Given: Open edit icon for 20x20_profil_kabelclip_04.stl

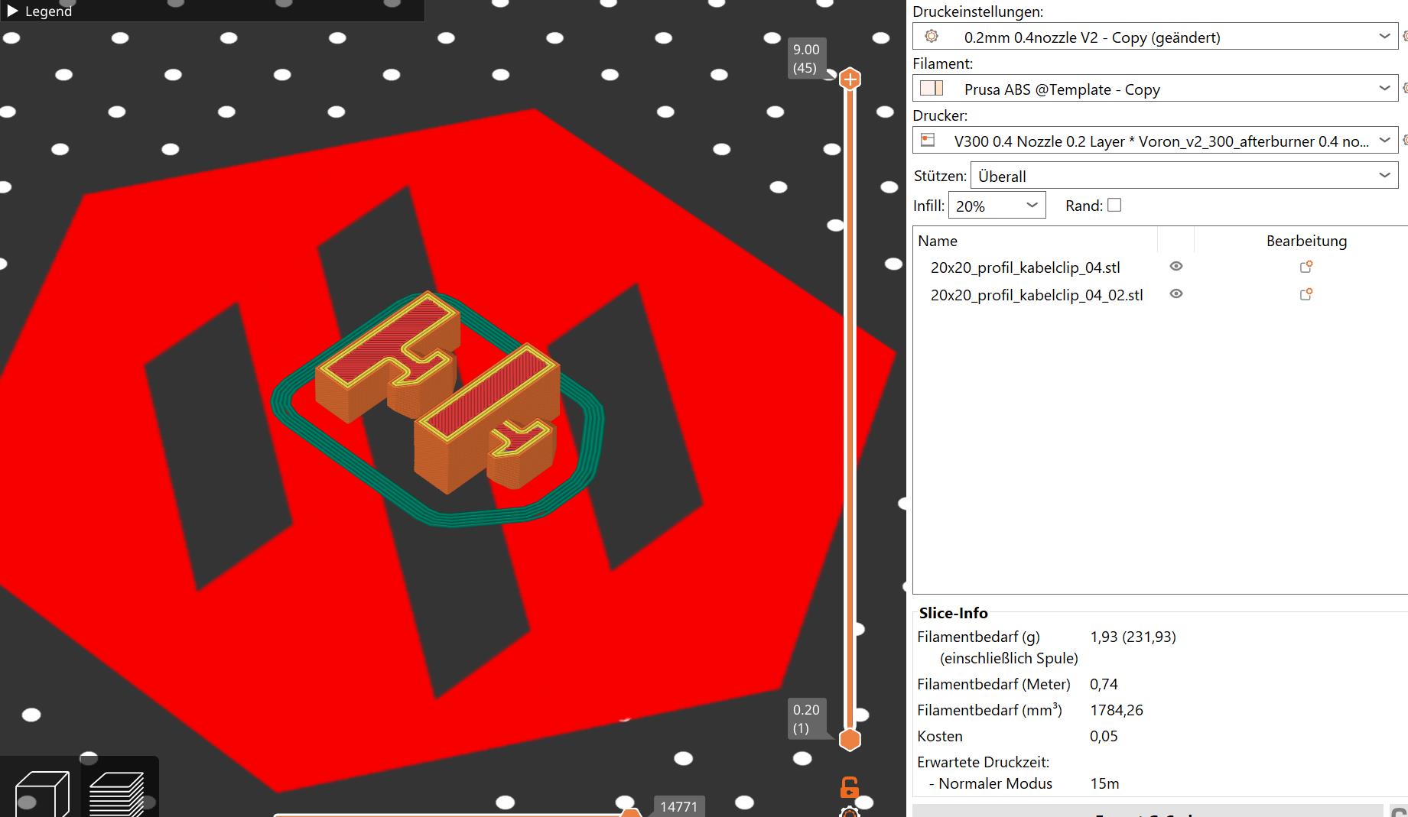Looking at the screenshot, I should coord(1306,267).
